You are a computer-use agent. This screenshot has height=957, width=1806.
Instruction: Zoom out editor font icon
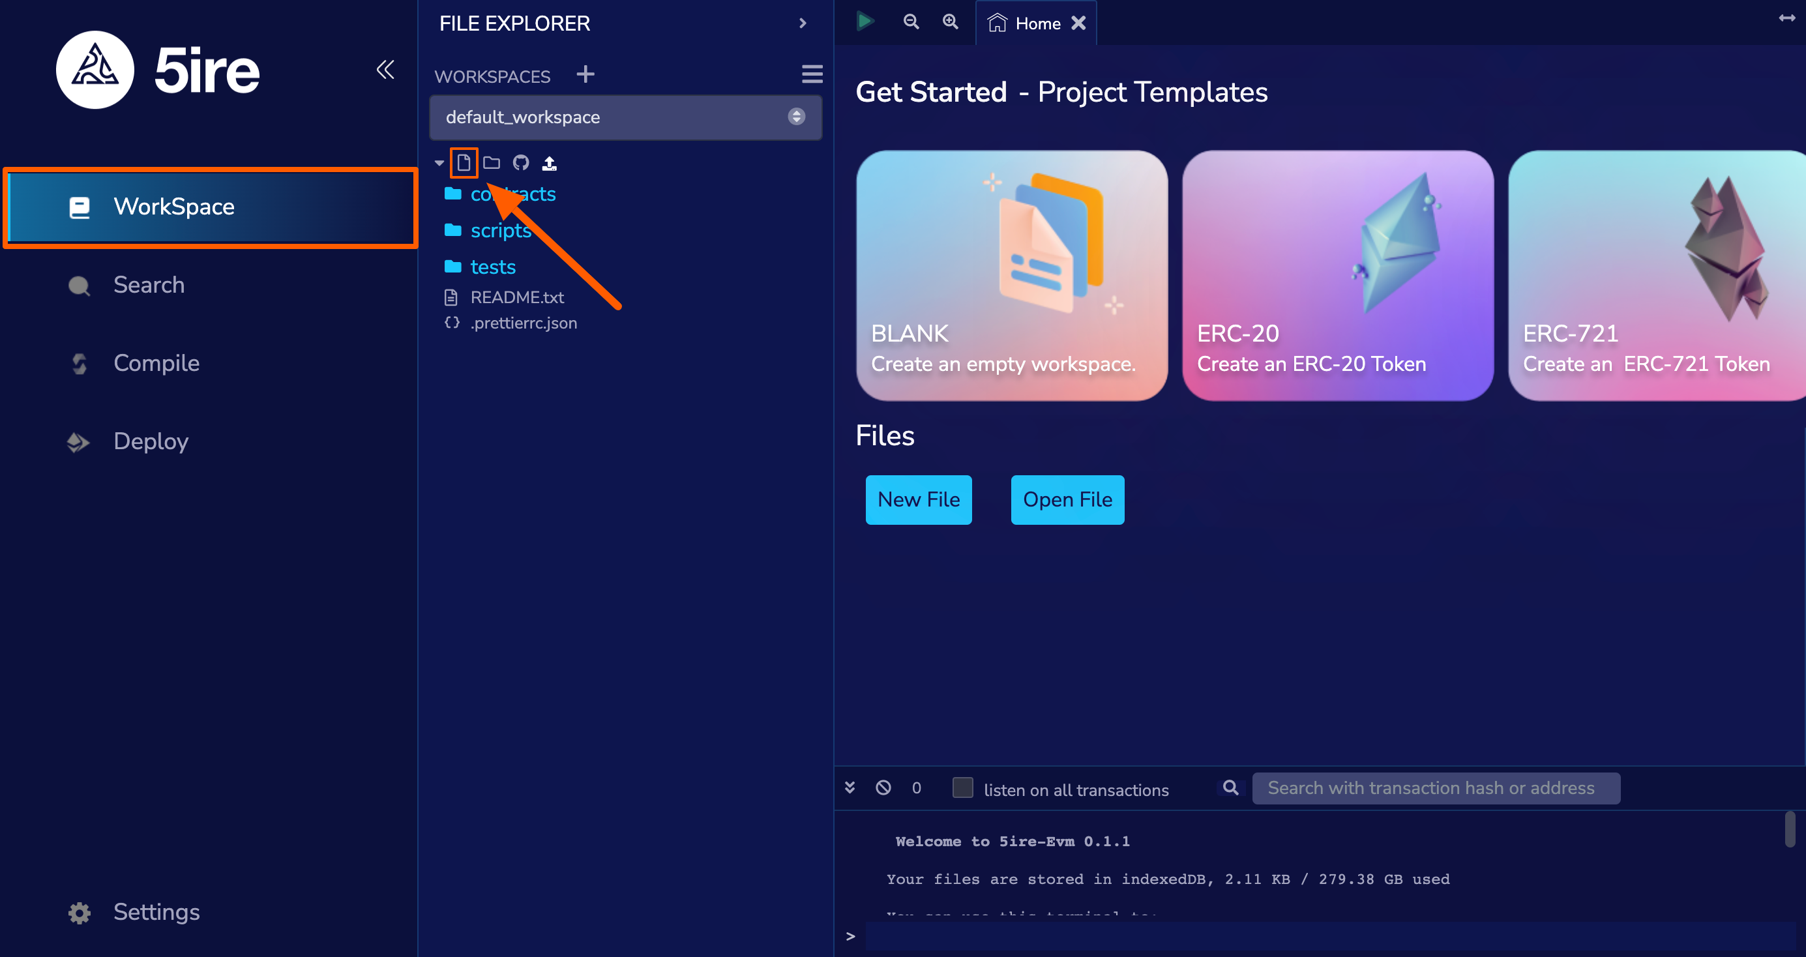coord(911,22)
